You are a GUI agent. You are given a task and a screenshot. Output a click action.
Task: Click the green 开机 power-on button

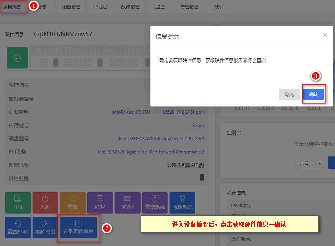pyautogui.click(x=18, y=202)
